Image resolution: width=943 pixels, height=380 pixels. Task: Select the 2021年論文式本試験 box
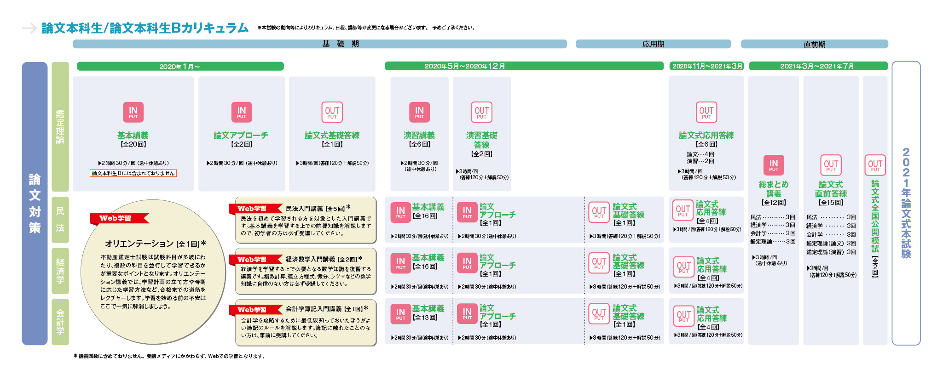906,203
